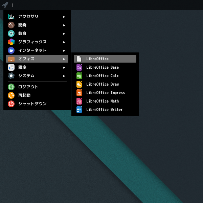Click the green ログアウト icon
The height and width of the screenshot is (203, 203).
[11, 87]
